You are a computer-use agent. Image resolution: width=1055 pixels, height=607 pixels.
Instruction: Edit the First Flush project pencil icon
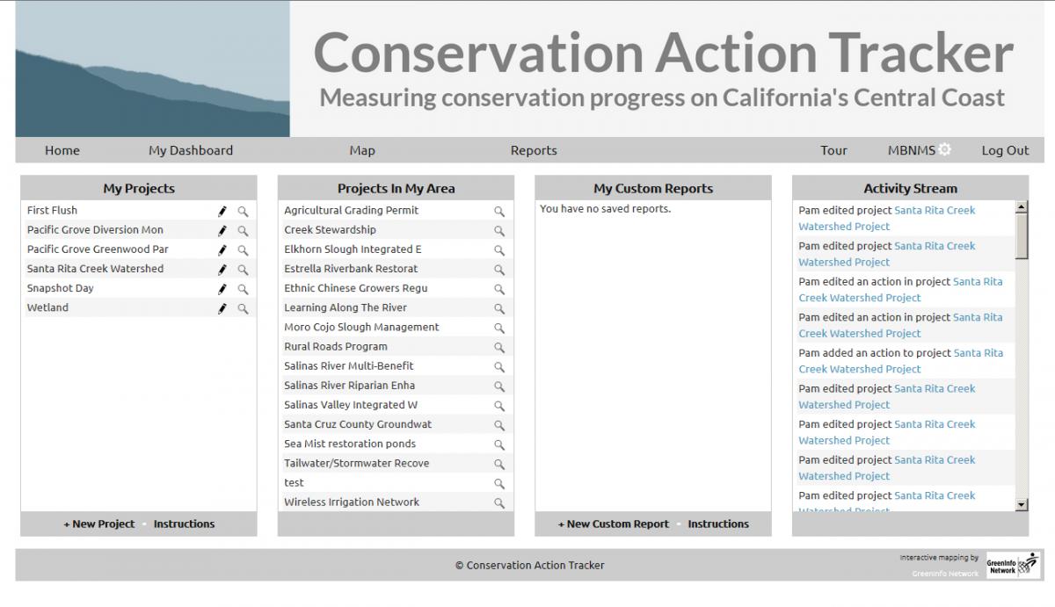point(222,212)
